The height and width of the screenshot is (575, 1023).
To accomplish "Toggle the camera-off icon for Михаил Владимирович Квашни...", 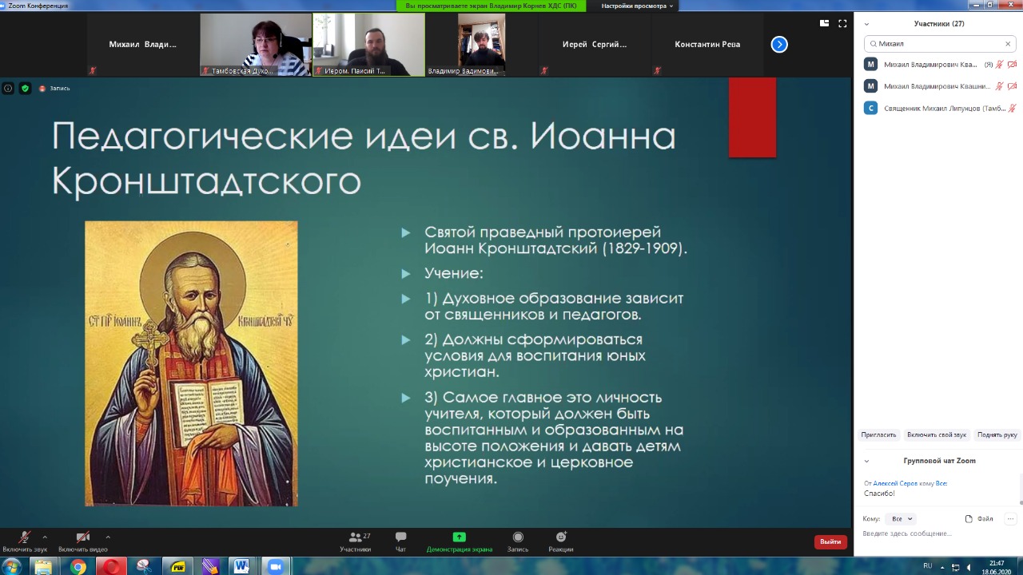I will point(1012,86).
